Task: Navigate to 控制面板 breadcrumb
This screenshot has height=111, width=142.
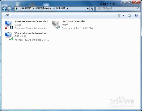Action: [x=27, y=8]
